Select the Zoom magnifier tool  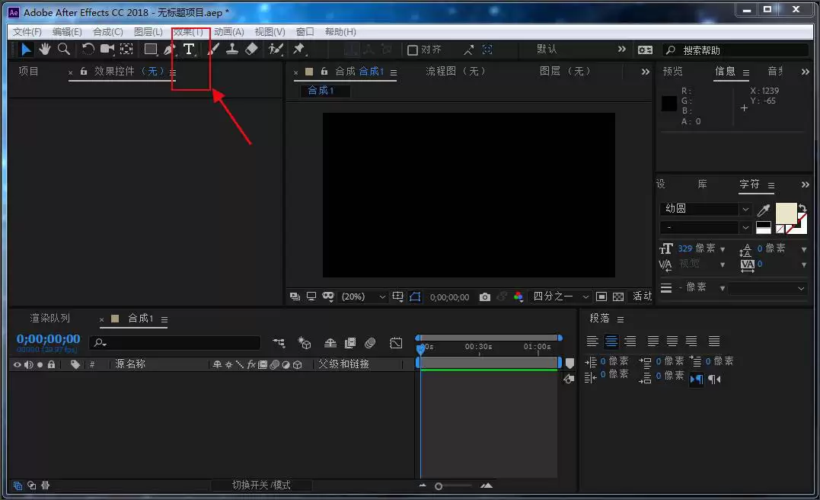coord(64,50)
